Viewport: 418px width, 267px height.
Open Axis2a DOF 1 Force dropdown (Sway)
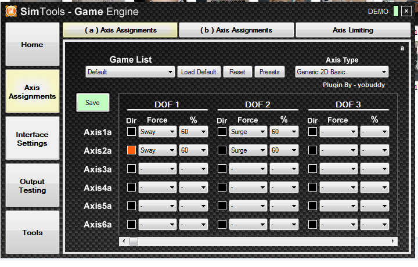point(157,150)
